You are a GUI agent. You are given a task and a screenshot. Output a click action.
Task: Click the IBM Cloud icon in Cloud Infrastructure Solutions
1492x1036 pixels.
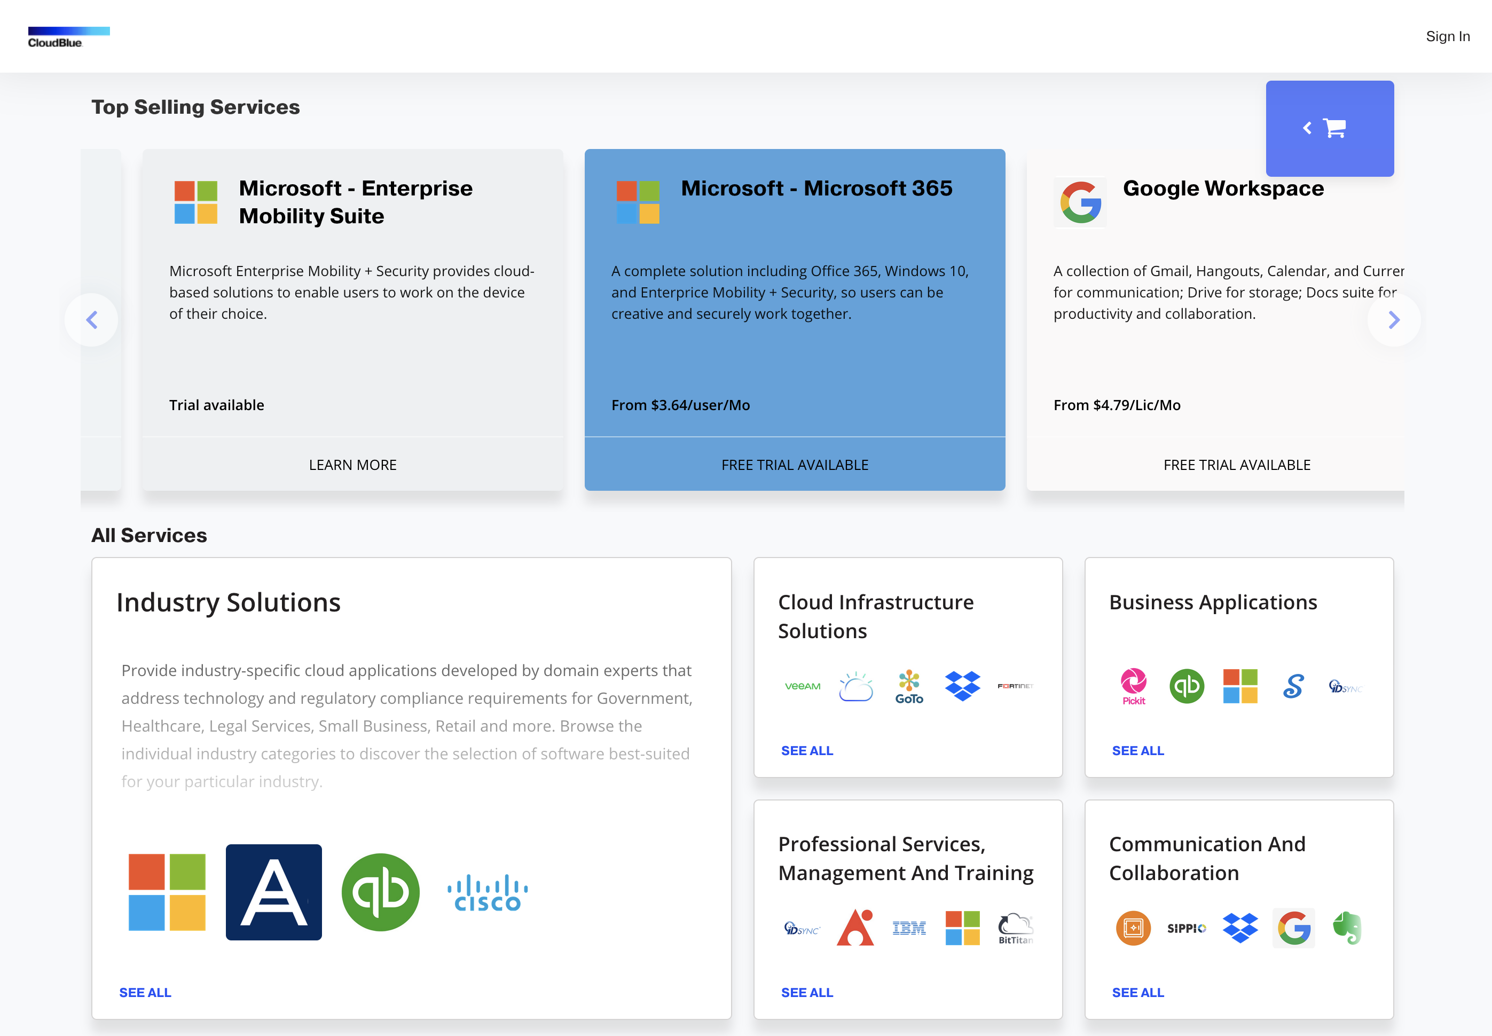(855, 686)
